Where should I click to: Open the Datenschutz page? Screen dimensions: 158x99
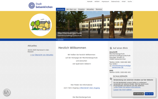pos(115,2)
